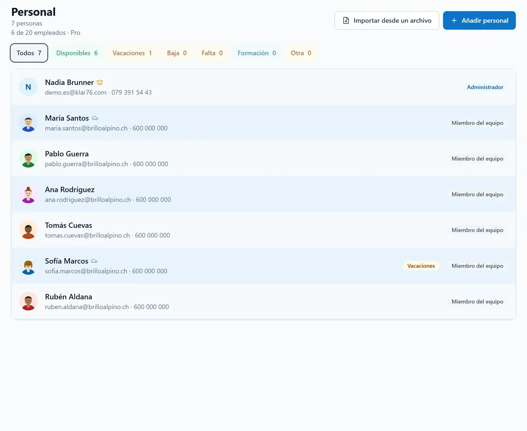Click the email demo.es@klar76.com

76,92
